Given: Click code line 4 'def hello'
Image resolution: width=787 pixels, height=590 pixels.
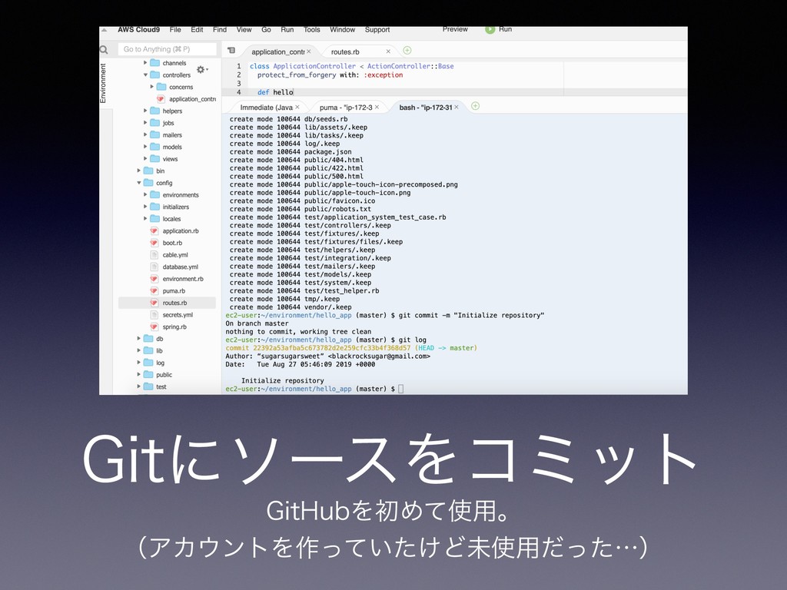Looking at the screenshot, I should pyautogui.click(x=275, y=92).
